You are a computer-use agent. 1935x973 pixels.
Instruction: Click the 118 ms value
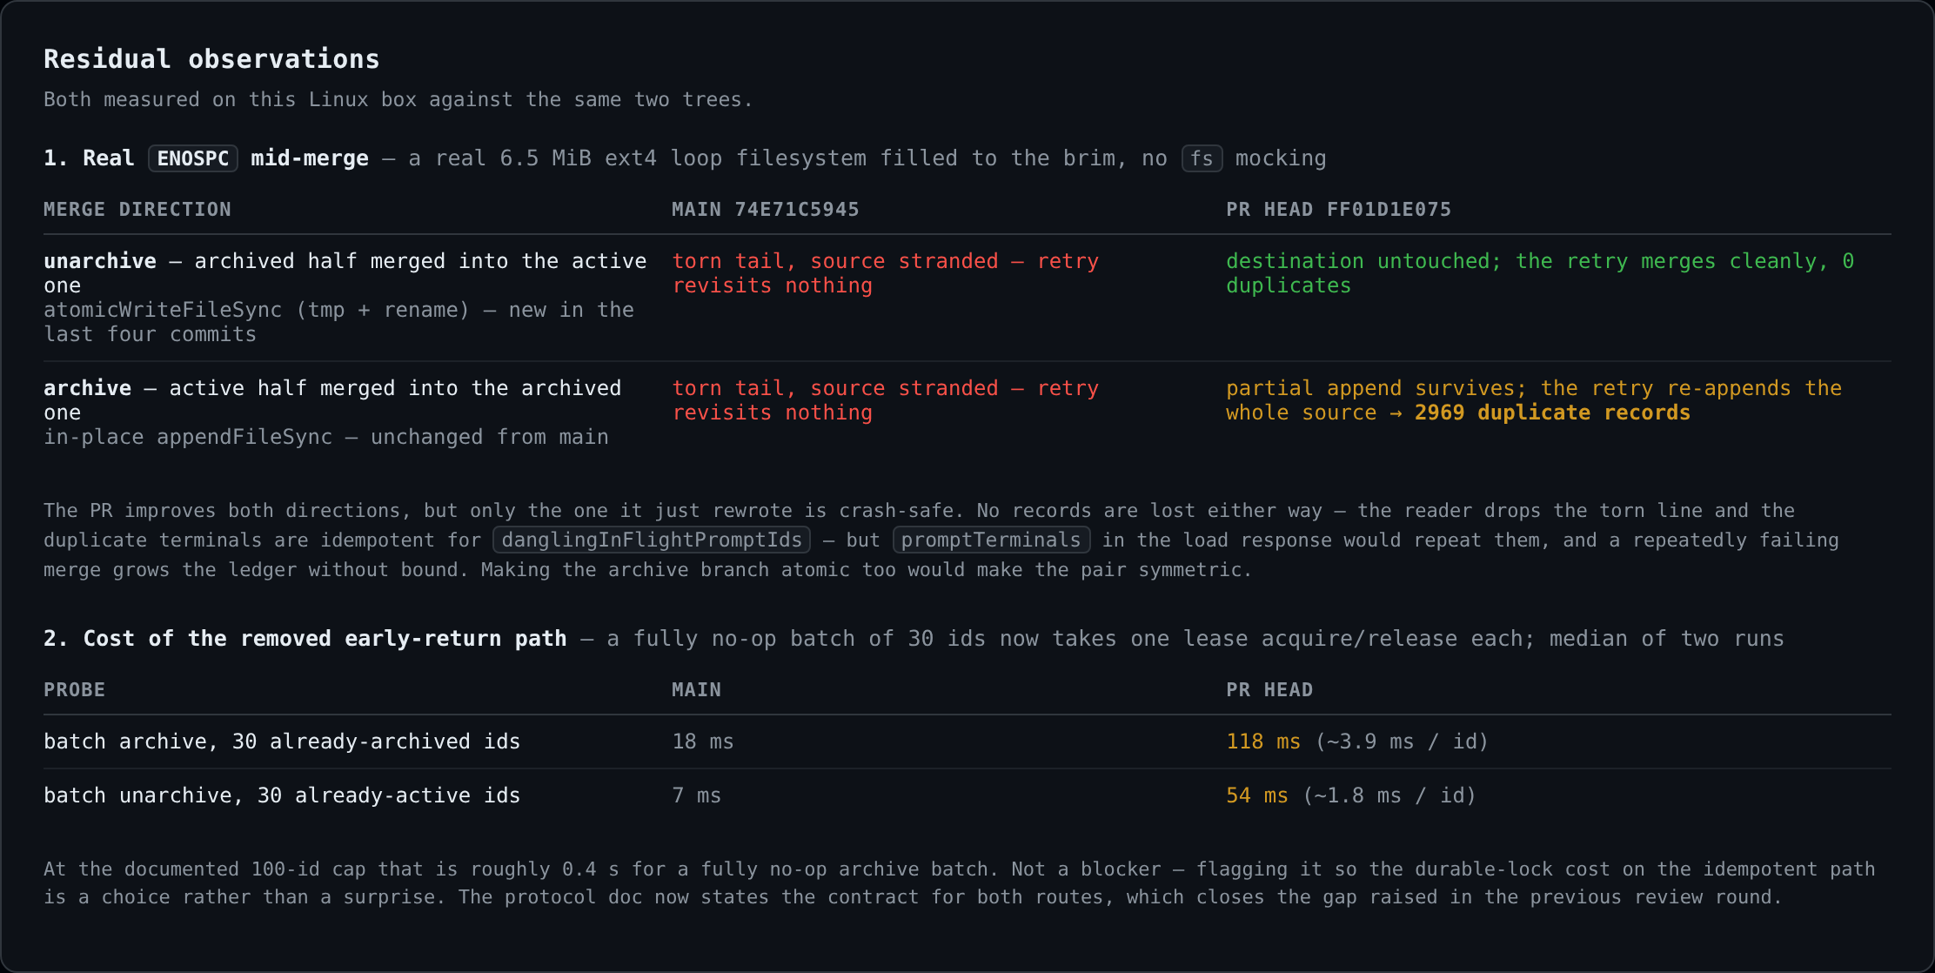coord(1263,741)
